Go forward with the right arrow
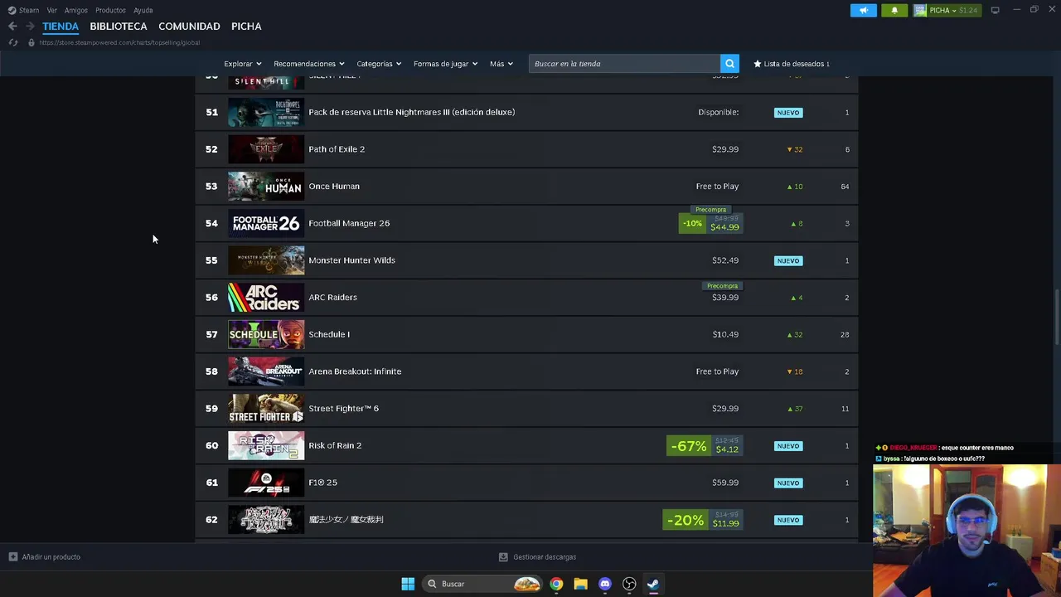This screenshot has width=1061, height=597. [x=30, y=27]
